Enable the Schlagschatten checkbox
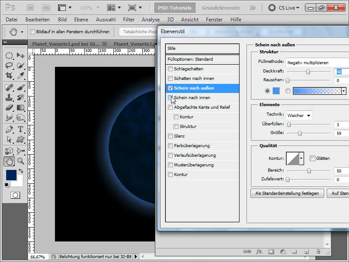 (170, 69)
